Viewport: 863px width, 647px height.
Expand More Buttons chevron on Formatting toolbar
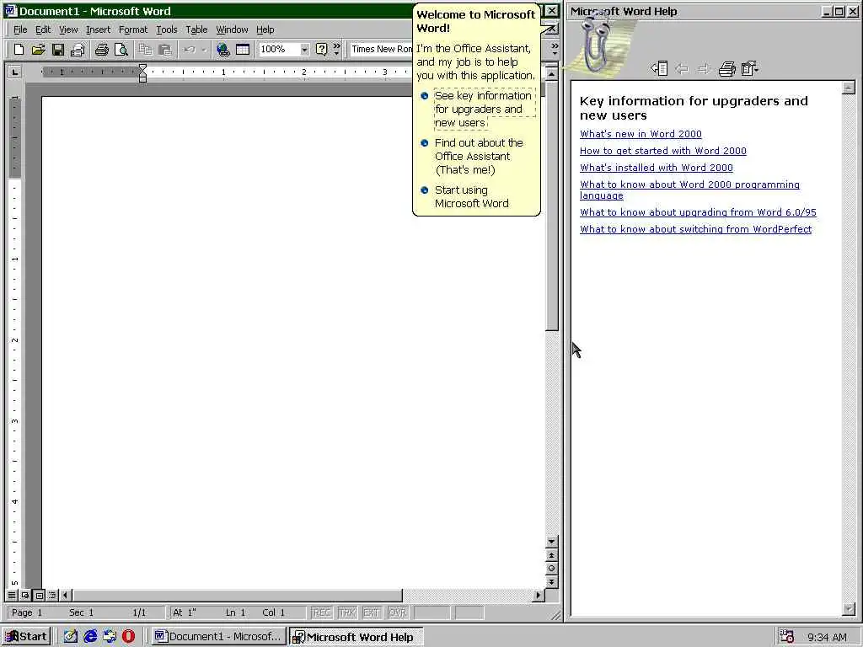[x=555, y=50]
